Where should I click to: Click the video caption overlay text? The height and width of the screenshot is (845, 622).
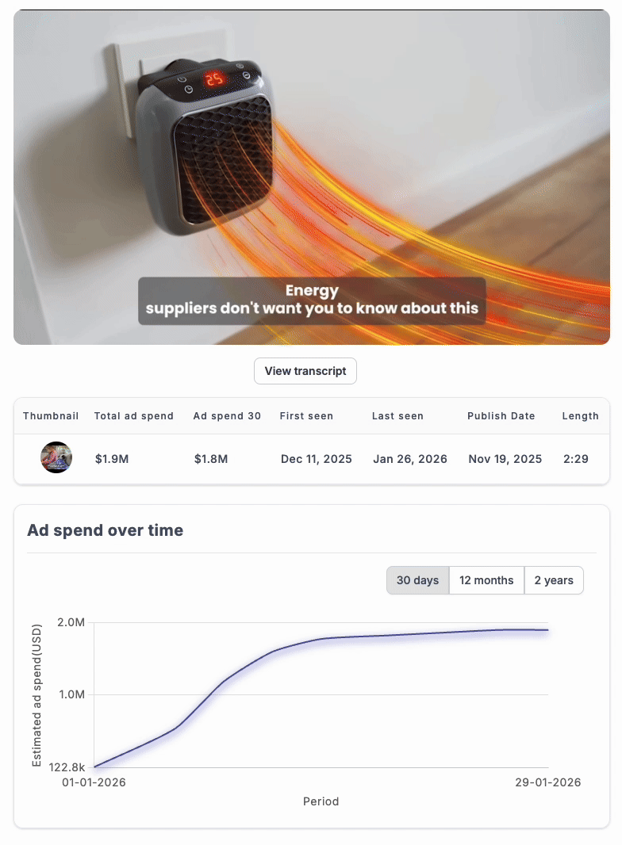[312, 300]
